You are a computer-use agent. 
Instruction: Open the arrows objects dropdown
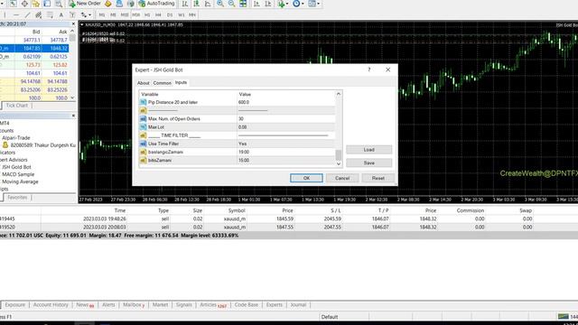tap(86, 14)
